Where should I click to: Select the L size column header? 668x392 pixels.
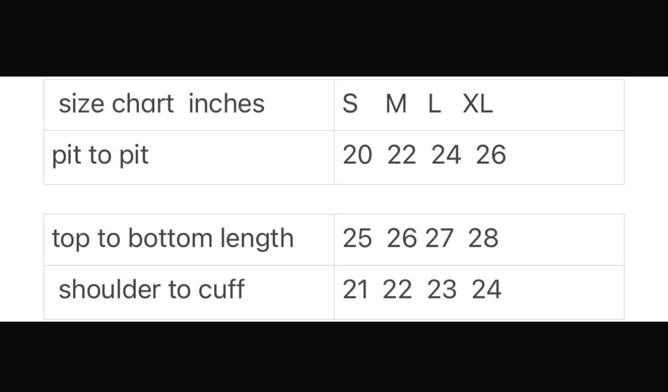pyautogui.click(x=434, y=104)
